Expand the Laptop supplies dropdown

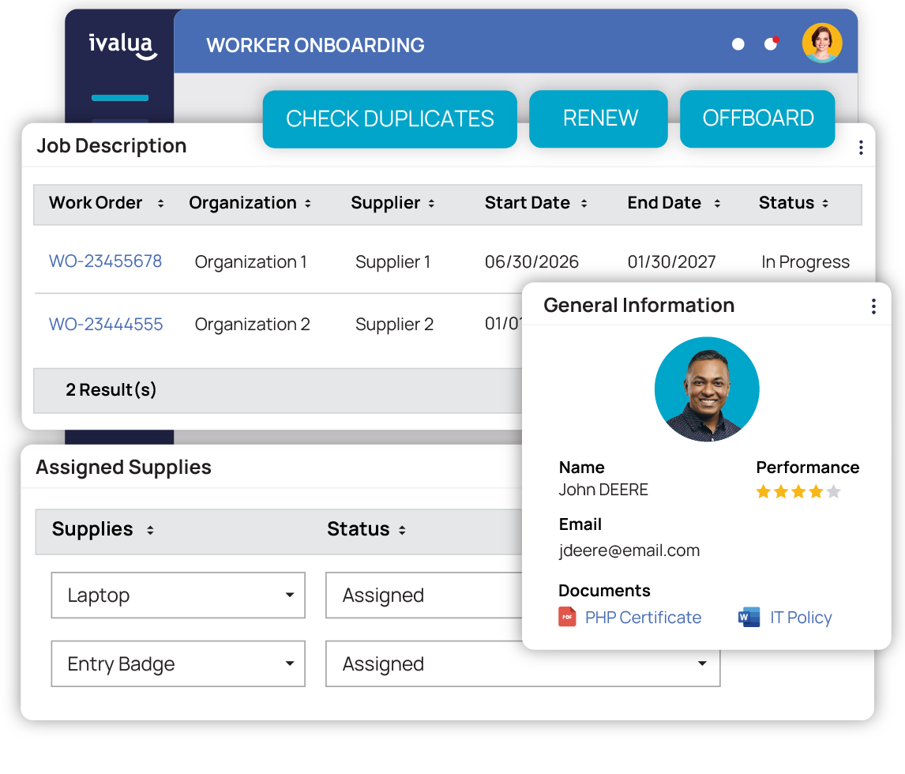pos(290,596)
